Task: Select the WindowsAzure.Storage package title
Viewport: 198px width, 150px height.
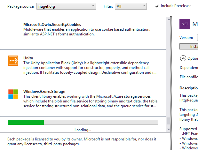Action: [x=44, y=91]
